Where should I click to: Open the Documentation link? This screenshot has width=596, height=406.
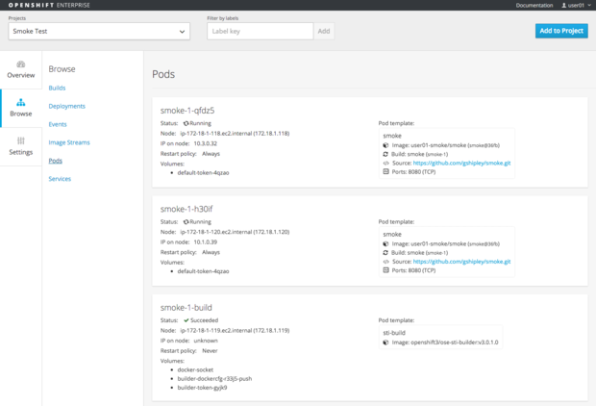534,6
